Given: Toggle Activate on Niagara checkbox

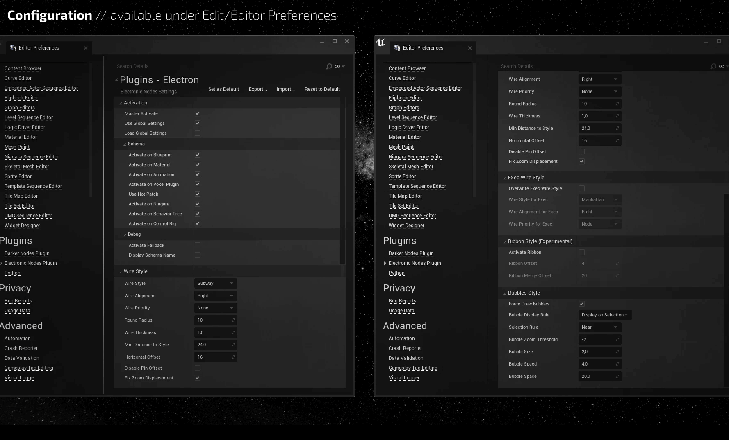Looking at the screenshot, I should click(198, 204).
